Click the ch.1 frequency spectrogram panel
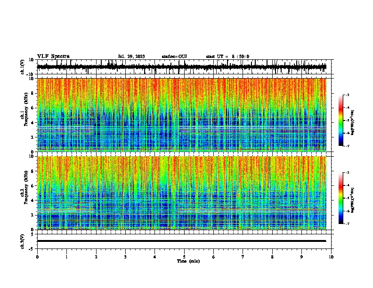The image size is (373, 288). [x=182, y=115]
